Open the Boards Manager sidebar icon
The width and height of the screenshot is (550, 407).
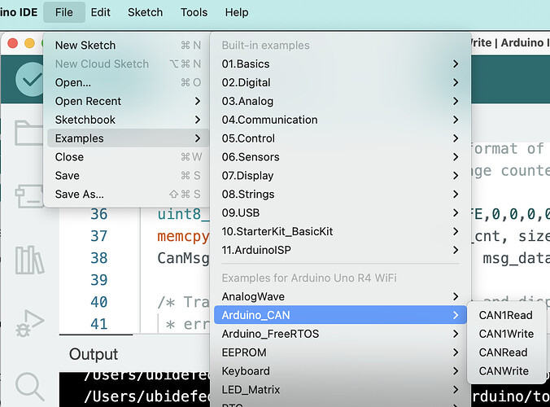tap(28, 195)
